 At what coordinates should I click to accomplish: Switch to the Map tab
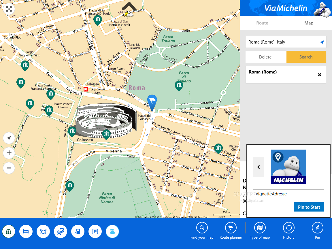coord(309,23)
